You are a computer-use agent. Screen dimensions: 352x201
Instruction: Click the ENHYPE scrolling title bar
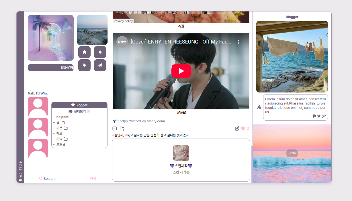[x=51, y=68]
